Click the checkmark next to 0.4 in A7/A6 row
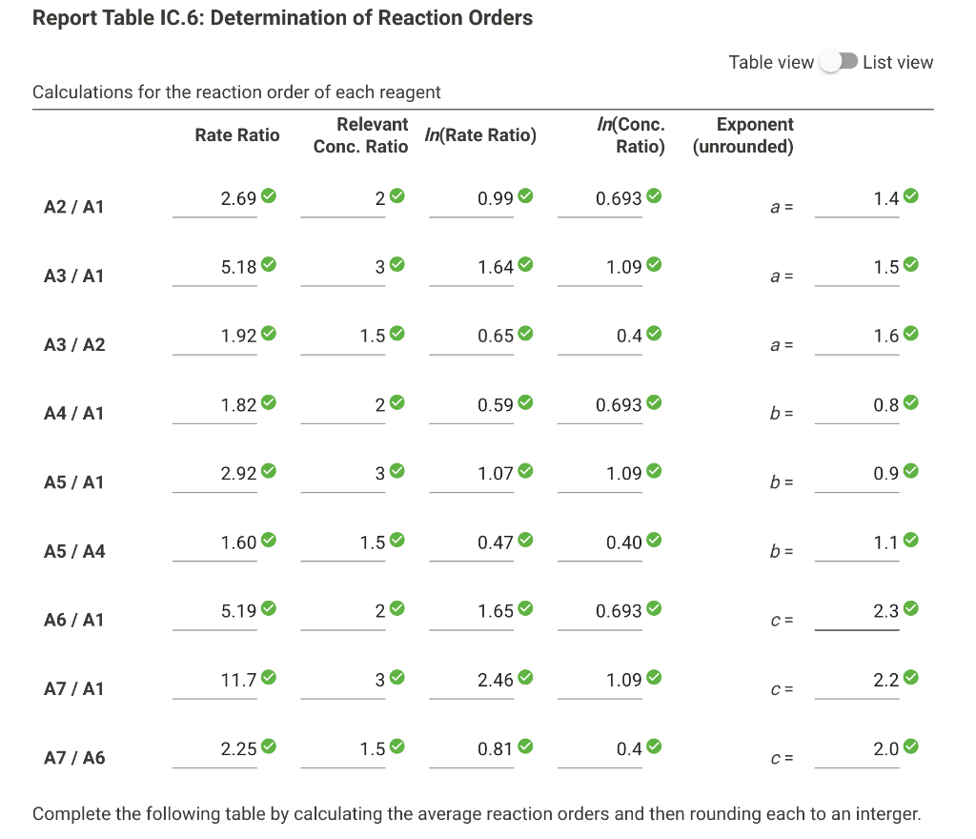 click(654, 745)
